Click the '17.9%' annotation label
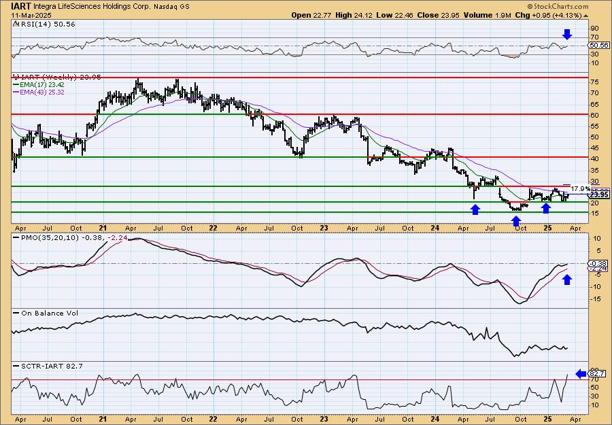 pos(581,188)
